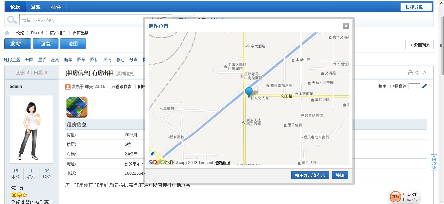Click into the search content input field

84,20
